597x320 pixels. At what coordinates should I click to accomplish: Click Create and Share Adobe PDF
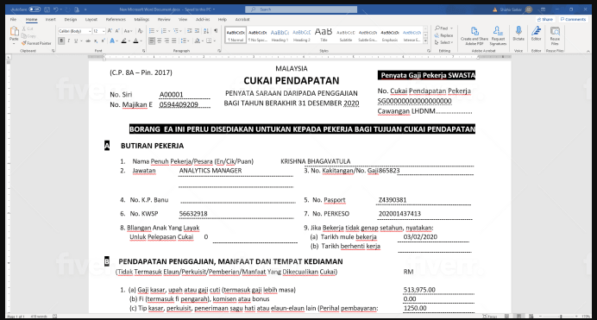point(474,35)
